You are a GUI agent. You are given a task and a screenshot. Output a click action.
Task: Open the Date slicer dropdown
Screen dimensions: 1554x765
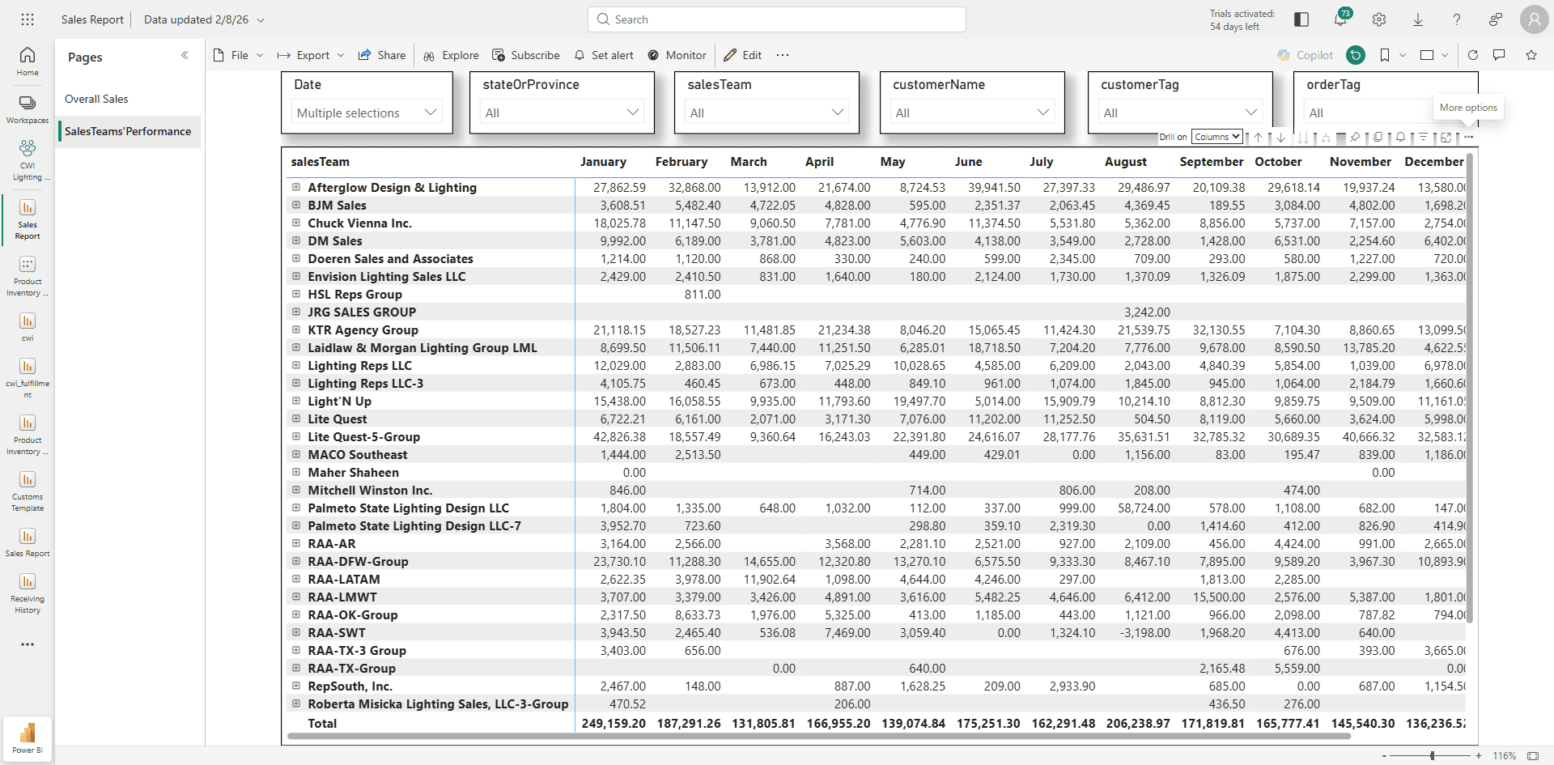pyautogui.click(x=367, y=113)
